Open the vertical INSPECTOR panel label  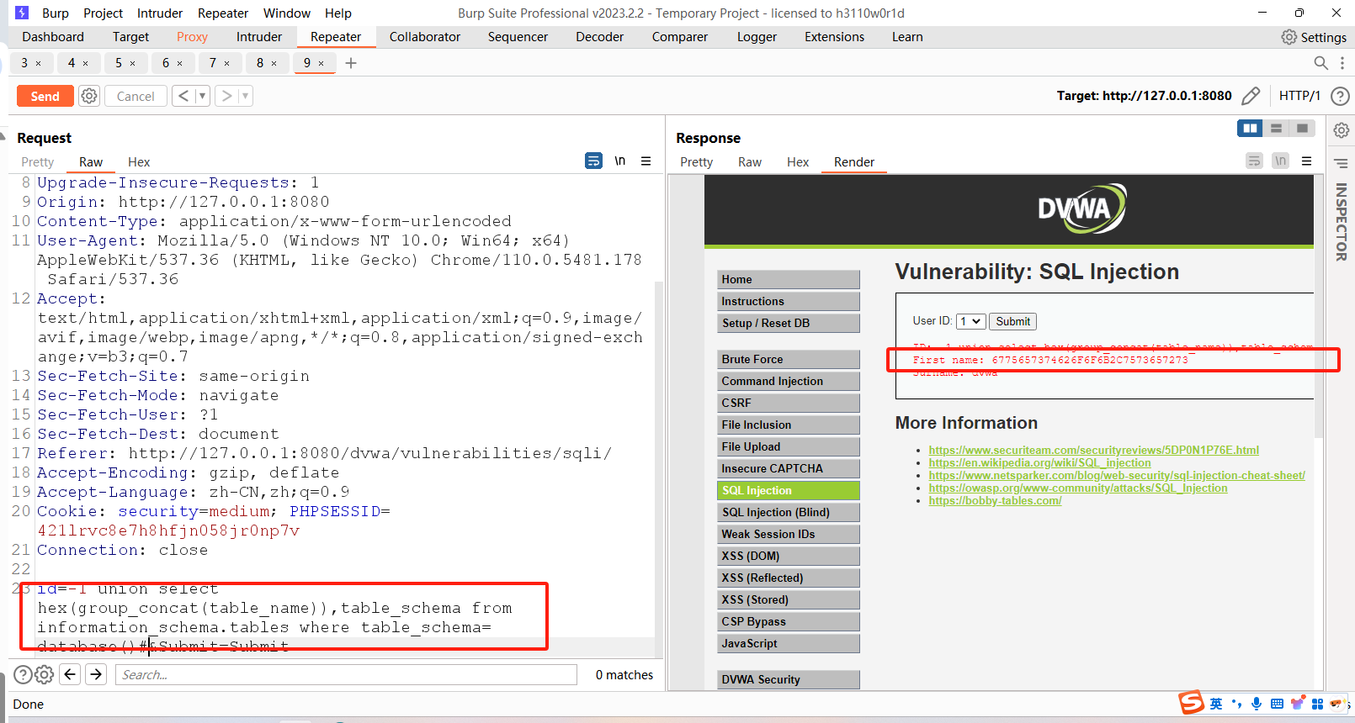1342,222
